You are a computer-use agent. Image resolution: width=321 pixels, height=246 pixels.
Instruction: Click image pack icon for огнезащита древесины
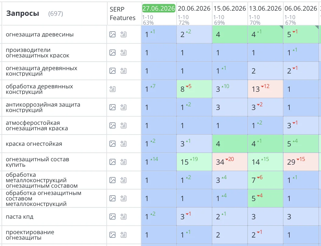(112, 34)
